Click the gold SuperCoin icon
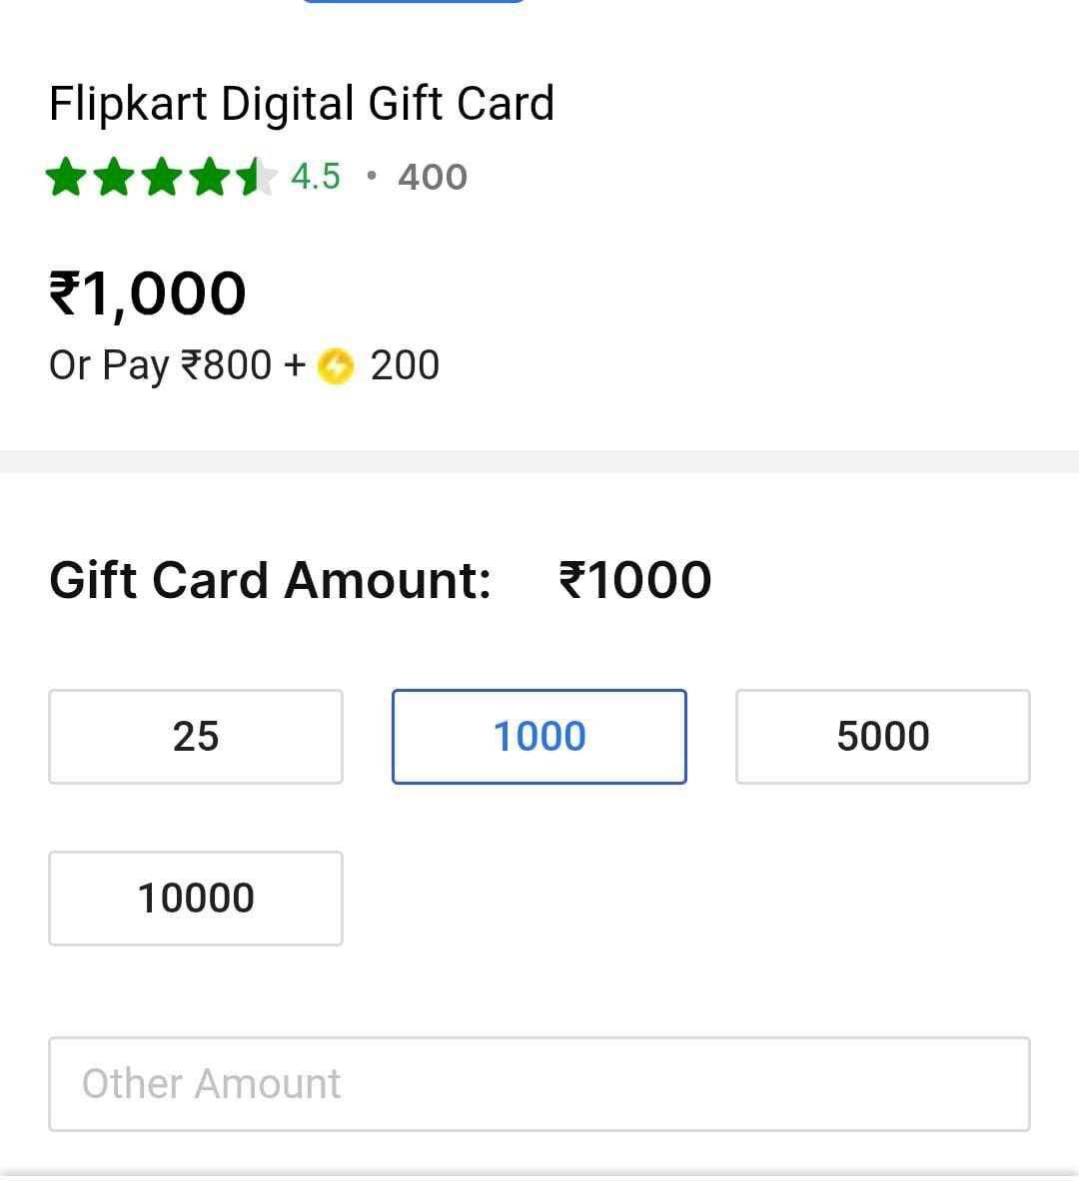Screen dimensions: 1079x1196 click(336, 366)
